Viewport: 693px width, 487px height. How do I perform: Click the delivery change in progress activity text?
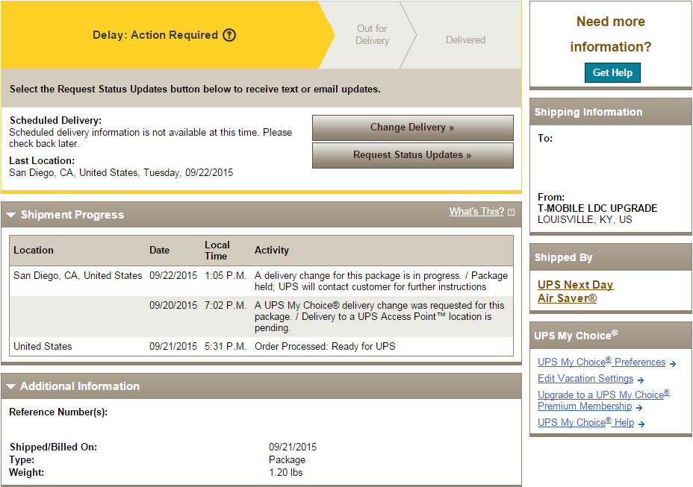(x=381, y=281)
